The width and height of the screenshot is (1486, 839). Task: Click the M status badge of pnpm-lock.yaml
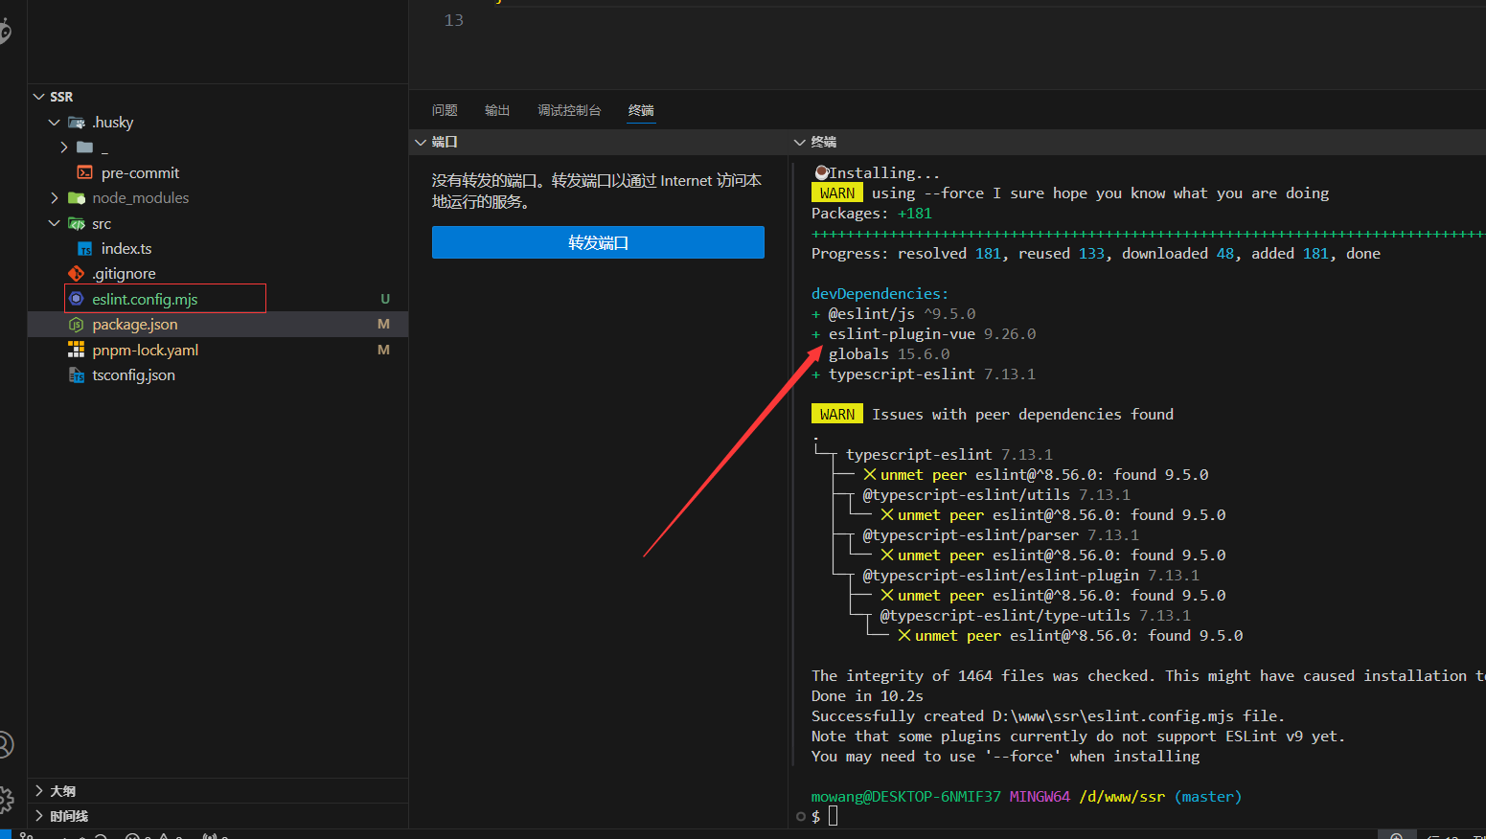coord(383,350)
